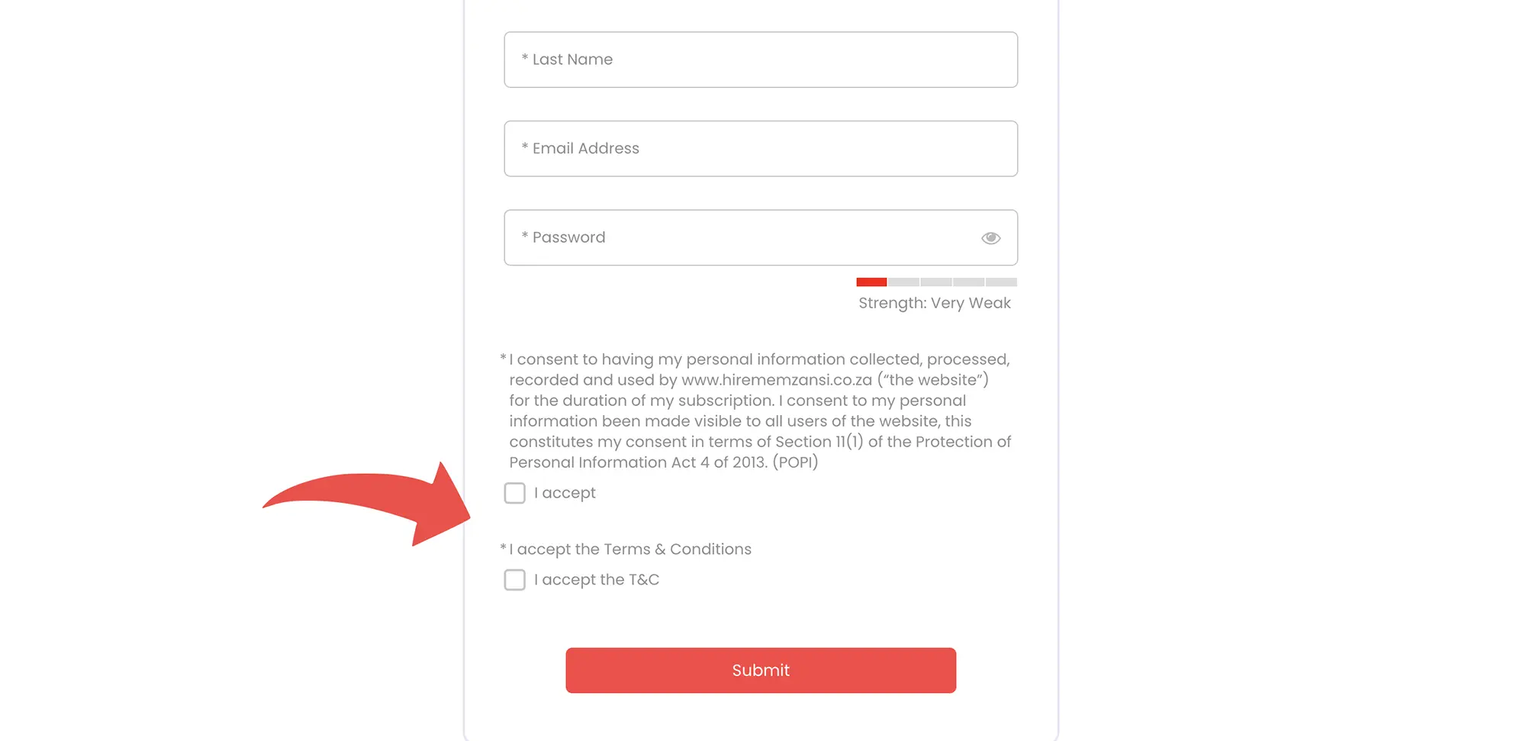Show password using the eye icon
1526x741 pixels.
pos(990,238)
